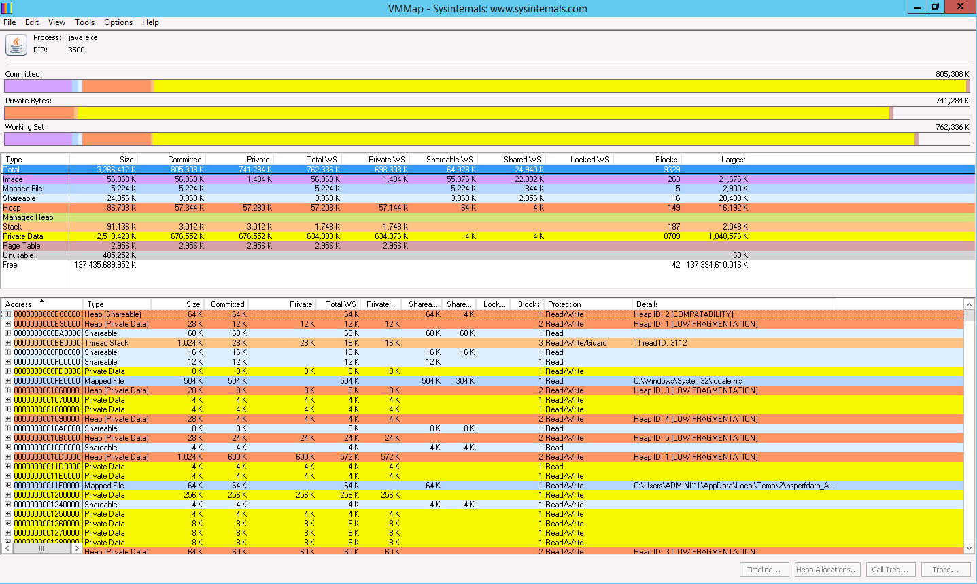
Task: Select the Total summary row
Action: 487,170
